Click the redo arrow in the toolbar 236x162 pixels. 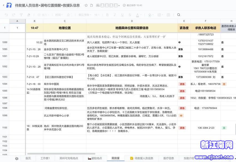click(x=14, y=15)
